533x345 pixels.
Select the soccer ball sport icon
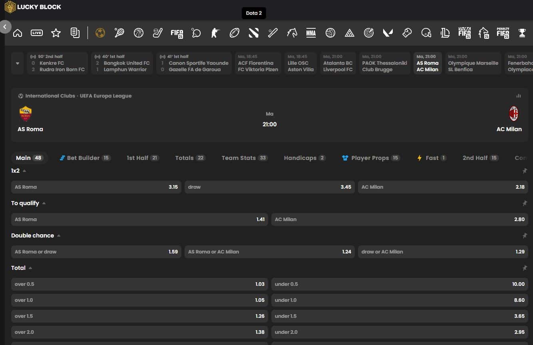click(x=100, y=33)
